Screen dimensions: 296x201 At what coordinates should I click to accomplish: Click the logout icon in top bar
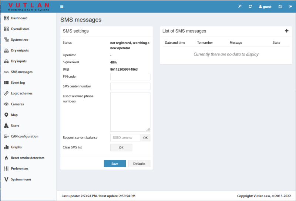[290, 7]
